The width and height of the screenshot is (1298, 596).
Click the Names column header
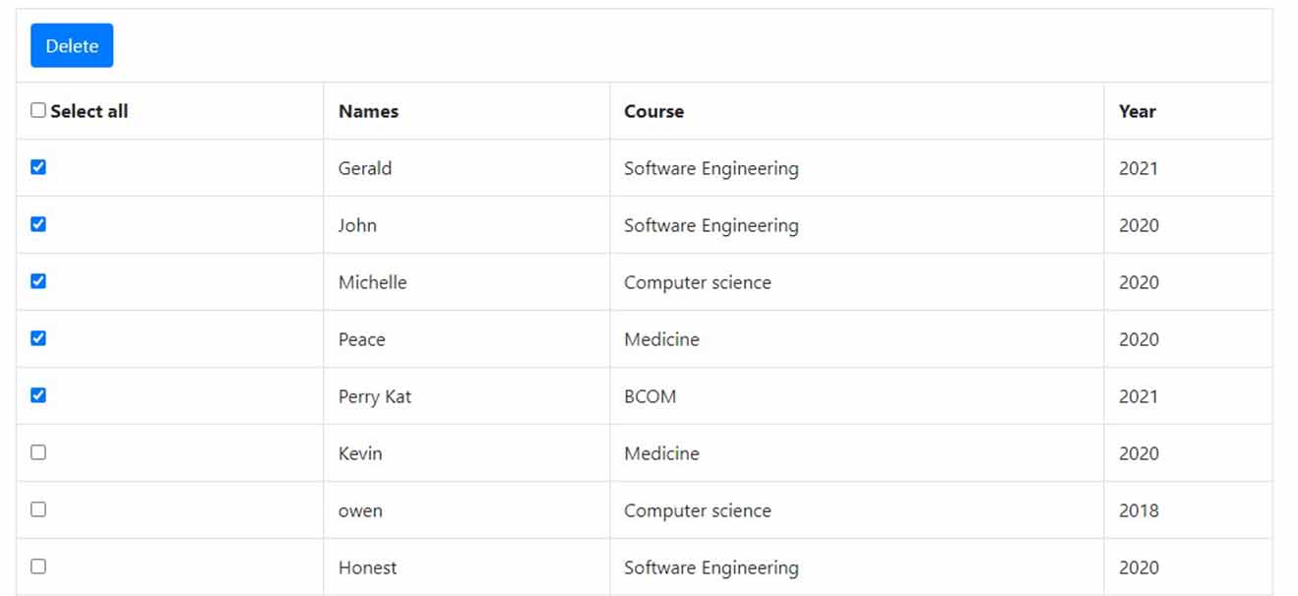click(368, 111)
